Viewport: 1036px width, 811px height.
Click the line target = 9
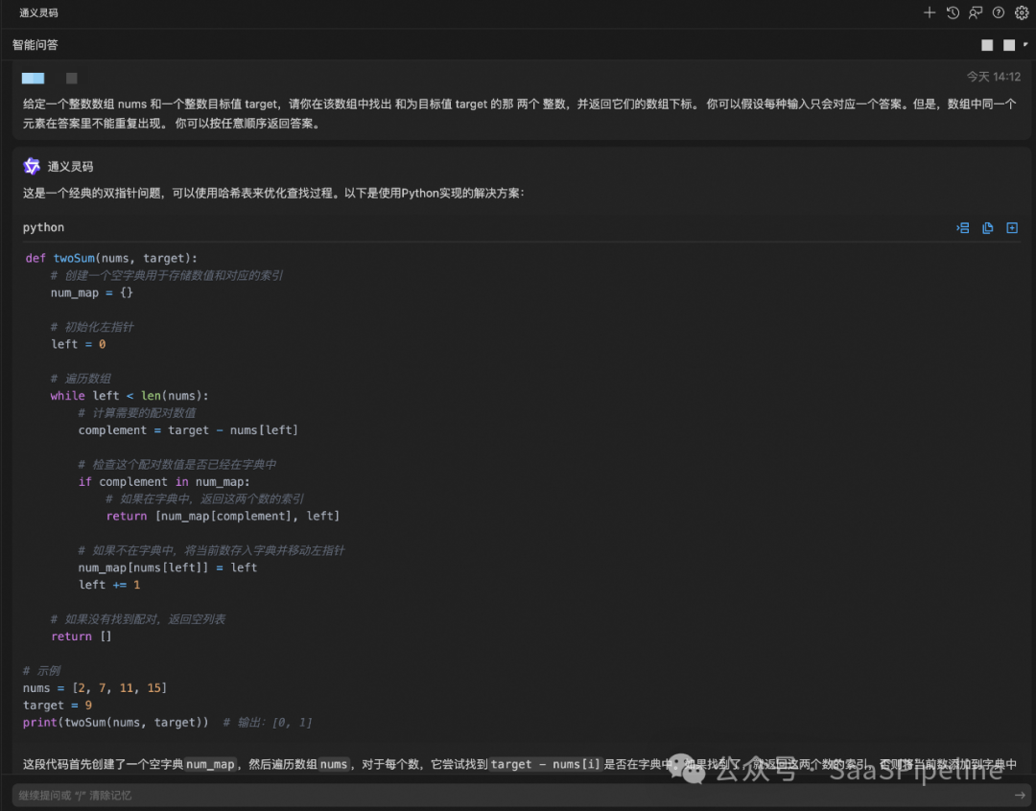58,705
